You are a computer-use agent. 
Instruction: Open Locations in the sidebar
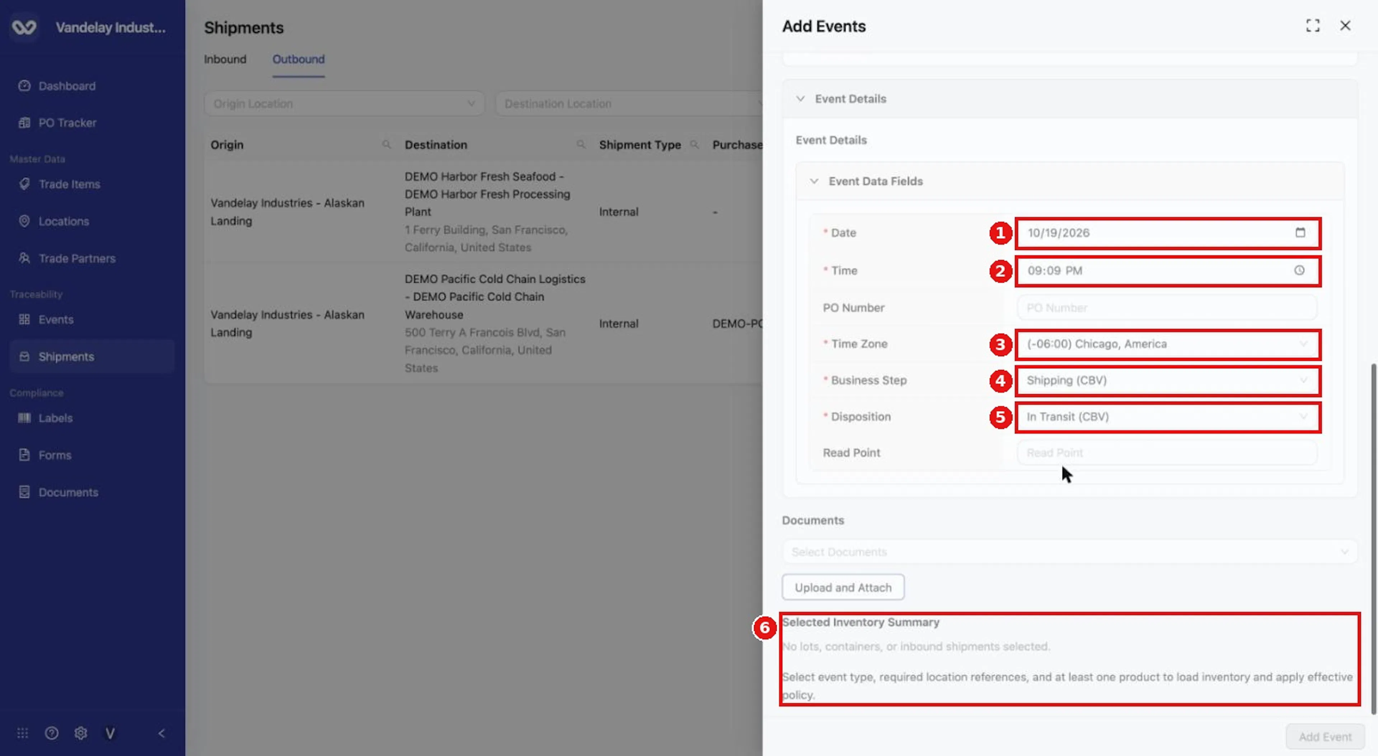coord(63,221)
